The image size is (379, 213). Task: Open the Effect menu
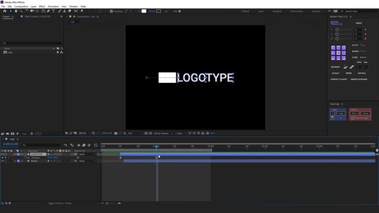tap(42, 7)
